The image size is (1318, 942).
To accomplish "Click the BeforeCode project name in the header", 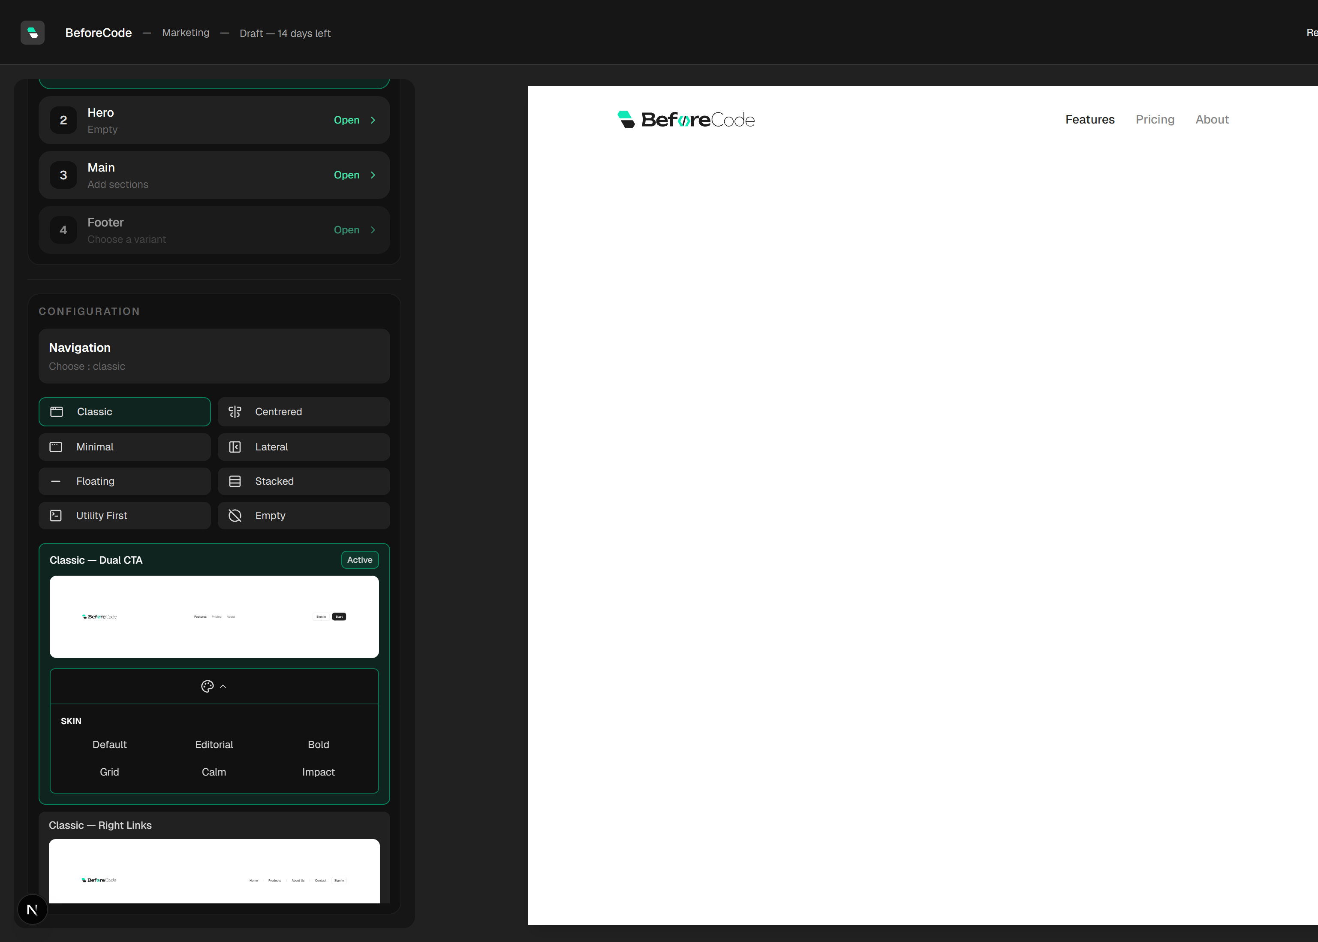I will tap(99, 33).
